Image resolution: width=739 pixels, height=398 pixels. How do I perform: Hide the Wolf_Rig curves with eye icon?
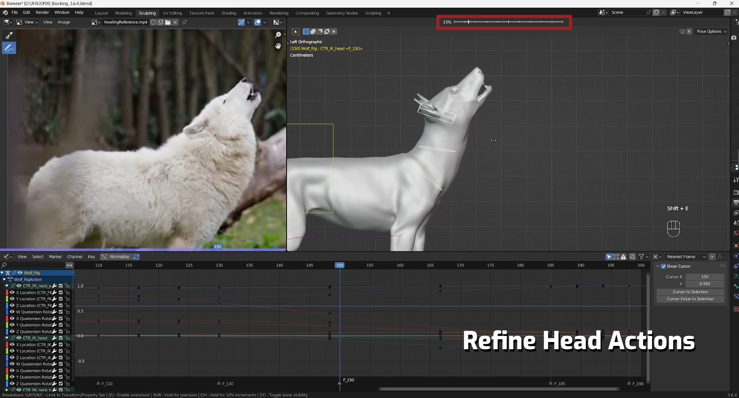point(20,273)
